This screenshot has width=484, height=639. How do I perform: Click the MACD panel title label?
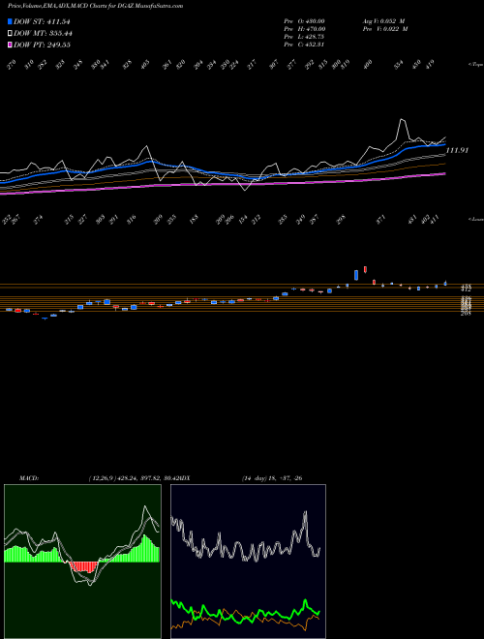28,478
